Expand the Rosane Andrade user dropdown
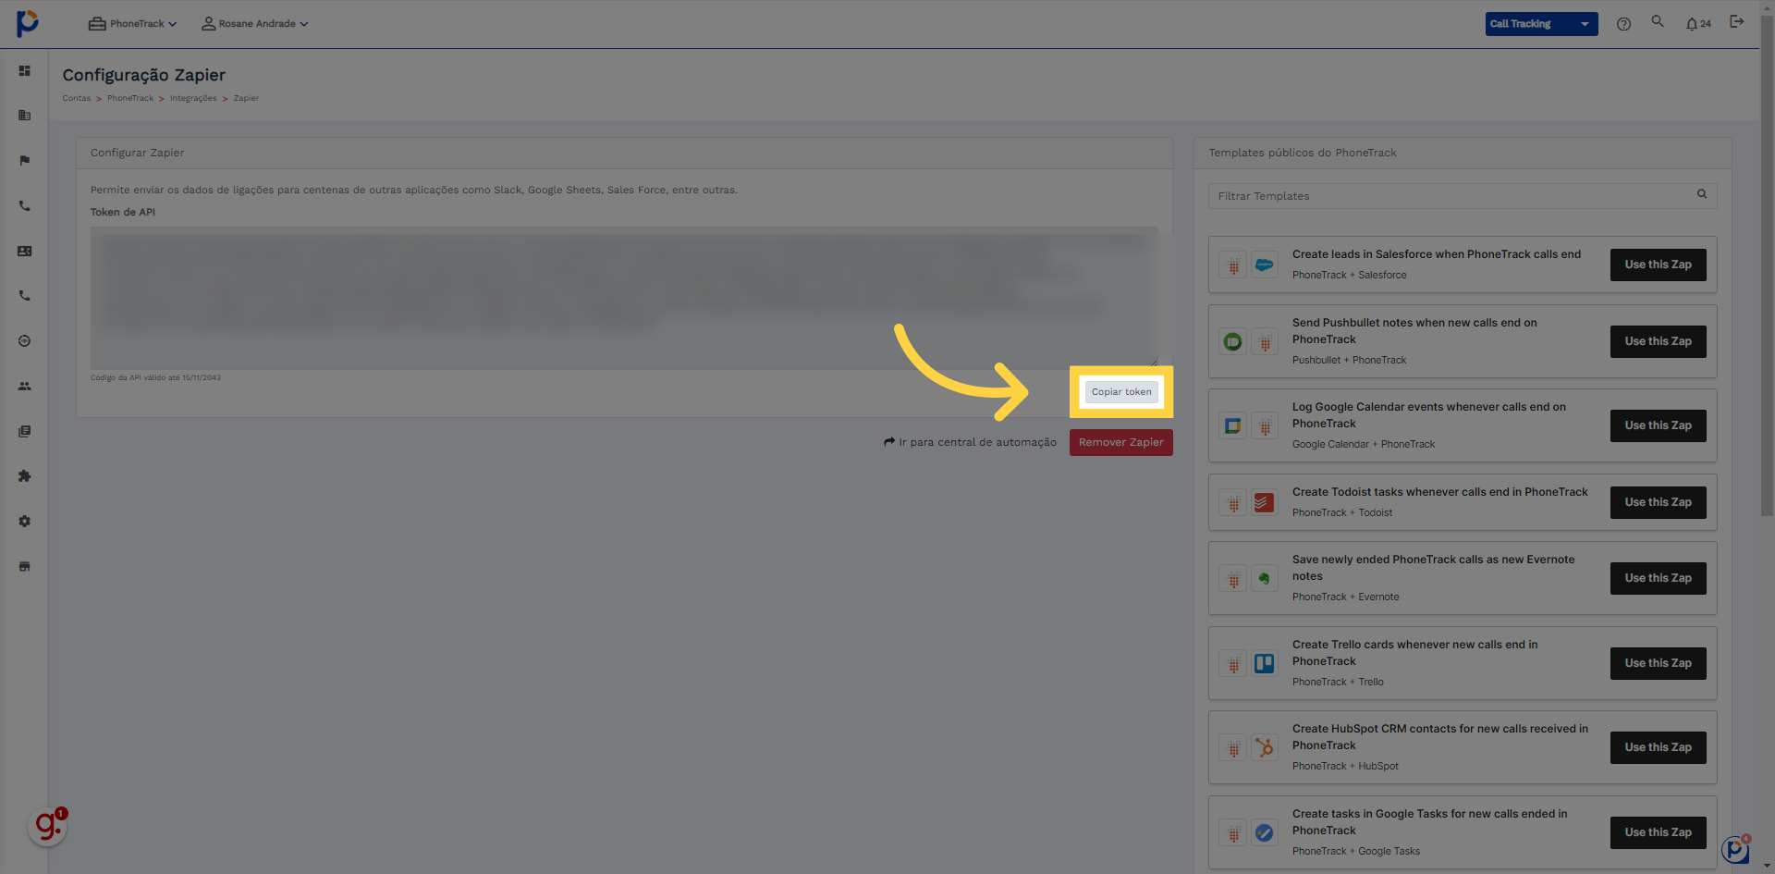 255,24
